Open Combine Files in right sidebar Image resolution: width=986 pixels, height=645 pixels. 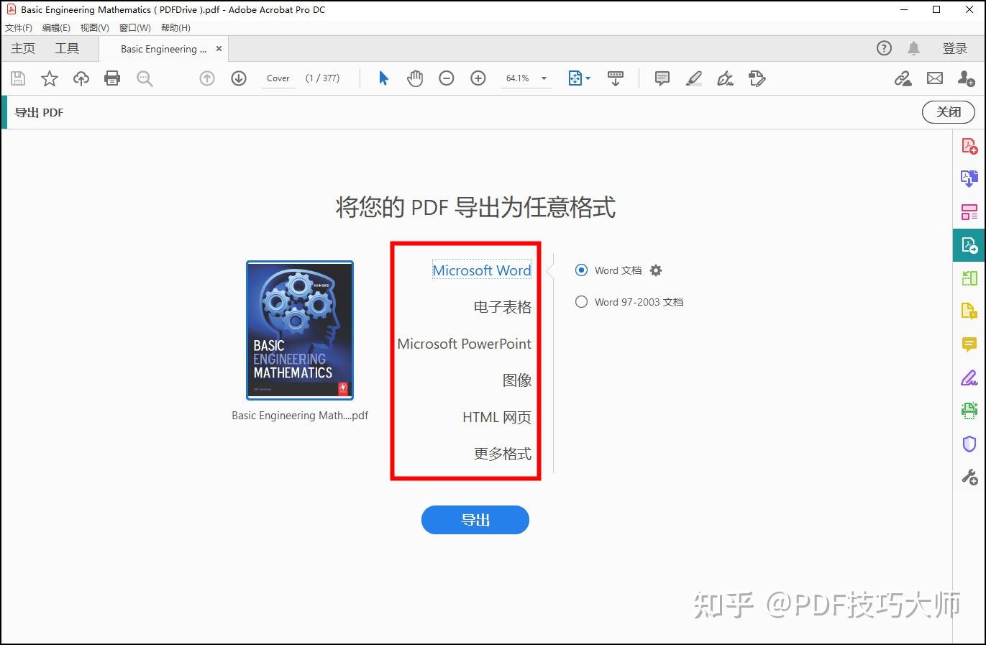click(969, 178)
